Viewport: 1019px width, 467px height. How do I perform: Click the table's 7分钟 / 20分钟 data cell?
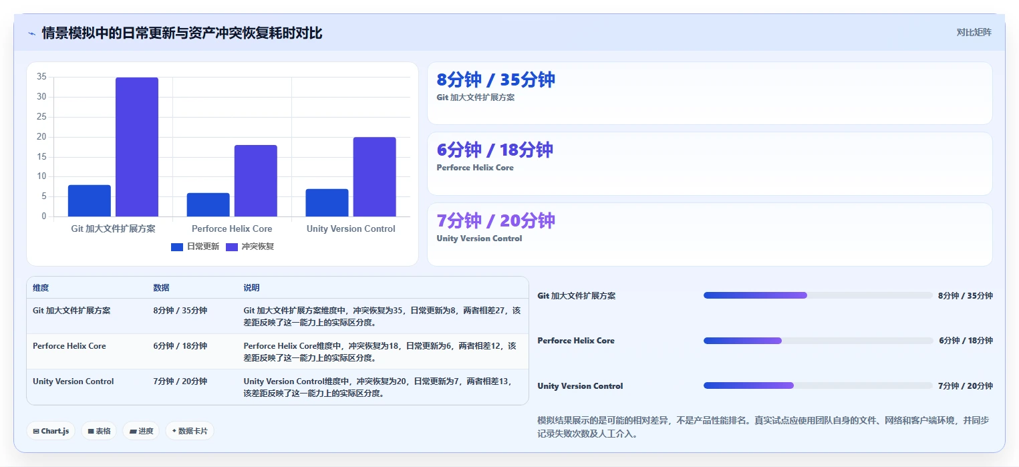pyautogui.click(x=180, y=381)
